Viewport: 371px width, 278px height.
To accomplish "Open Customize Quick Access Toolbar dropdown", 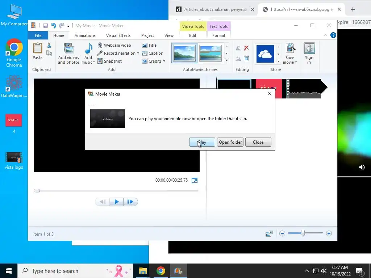I will pyautogui.click(x=68, y=26).
